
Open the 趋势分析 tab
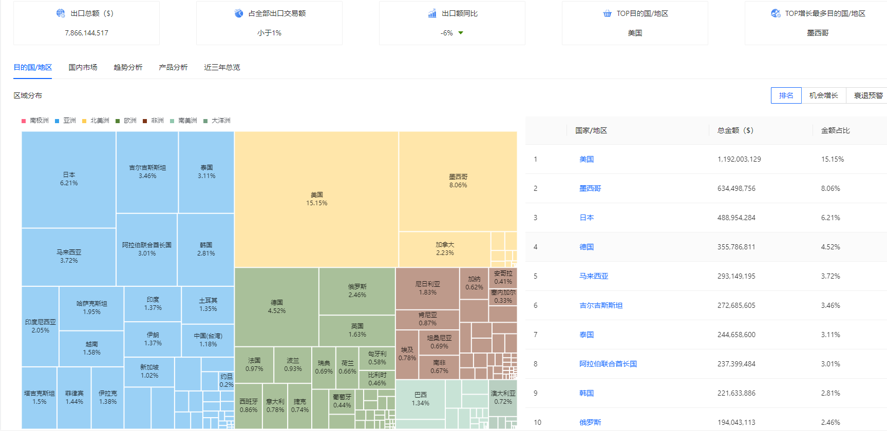pyautogui.click(x=128, y=67)
